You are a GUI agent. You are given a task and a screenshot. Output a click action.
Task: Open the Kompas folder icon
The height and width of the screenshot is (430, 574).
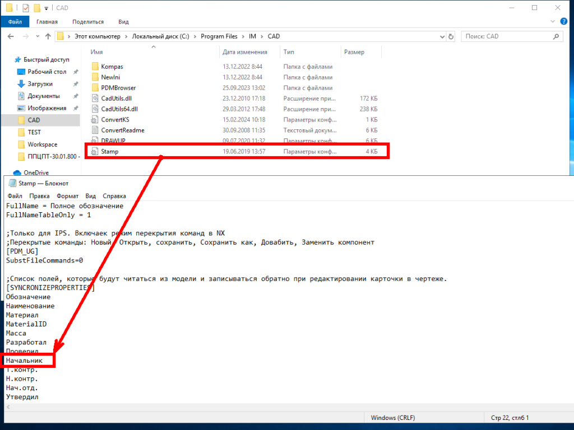coord(95,67)
